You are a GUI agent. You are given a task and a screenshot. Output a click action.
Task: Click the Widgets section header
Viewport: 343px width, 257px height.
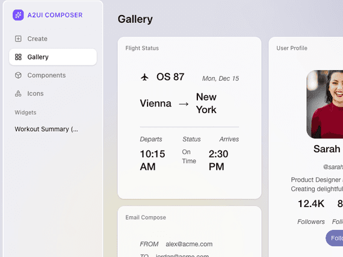coord(25,113)
